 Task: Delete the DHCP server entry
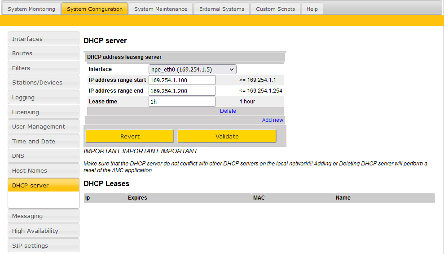[x=228, y=111]
